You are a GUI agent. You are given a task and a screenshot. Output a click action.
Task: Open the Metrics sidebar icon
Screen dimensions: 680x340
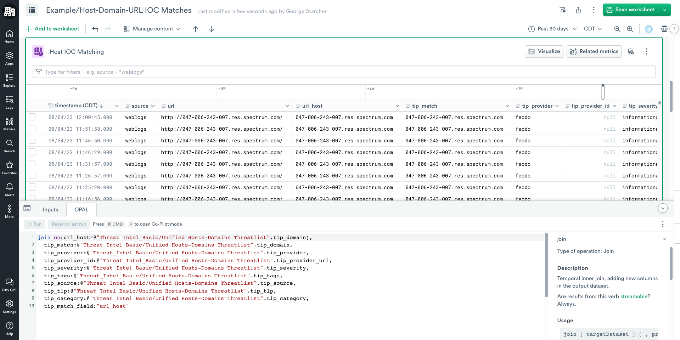coord(10,124)
